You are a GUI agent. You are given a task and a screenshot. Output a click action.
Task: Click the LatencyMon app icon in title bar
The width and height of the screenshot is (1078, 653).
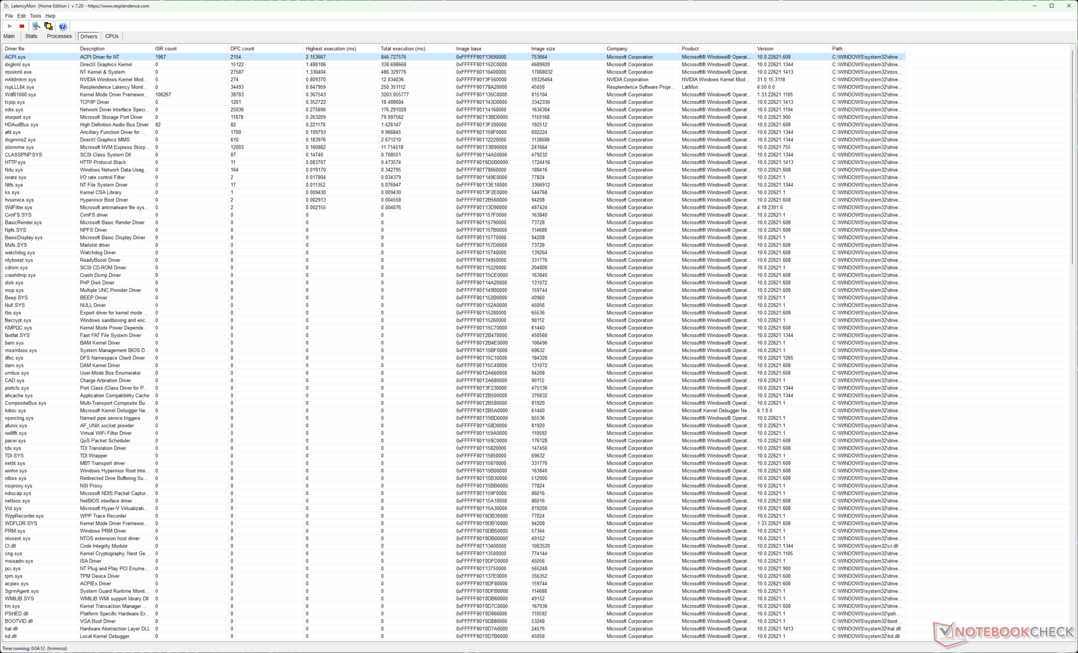(x=6, y=6)
